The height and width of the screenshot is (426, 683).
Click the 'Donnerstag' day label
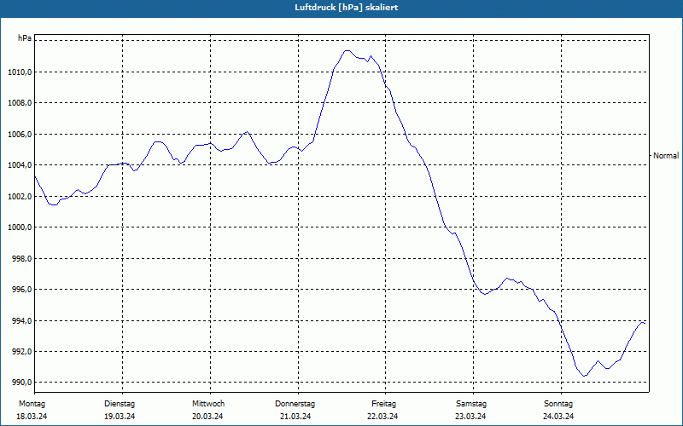click(x=295, y=404)
